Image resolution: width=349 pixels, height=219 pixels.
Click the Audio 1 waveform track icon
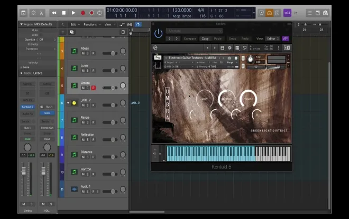74,189
